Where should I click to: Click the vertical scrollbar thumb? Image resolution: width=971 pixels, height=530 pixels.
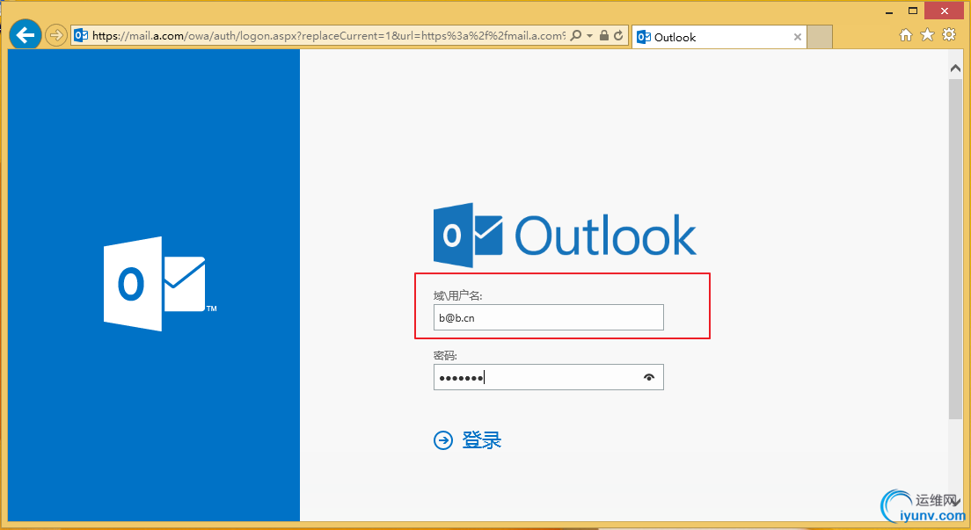pos(955,250)
